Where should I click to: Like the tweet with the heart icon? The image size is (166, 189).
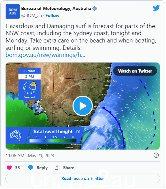(9, 168)
